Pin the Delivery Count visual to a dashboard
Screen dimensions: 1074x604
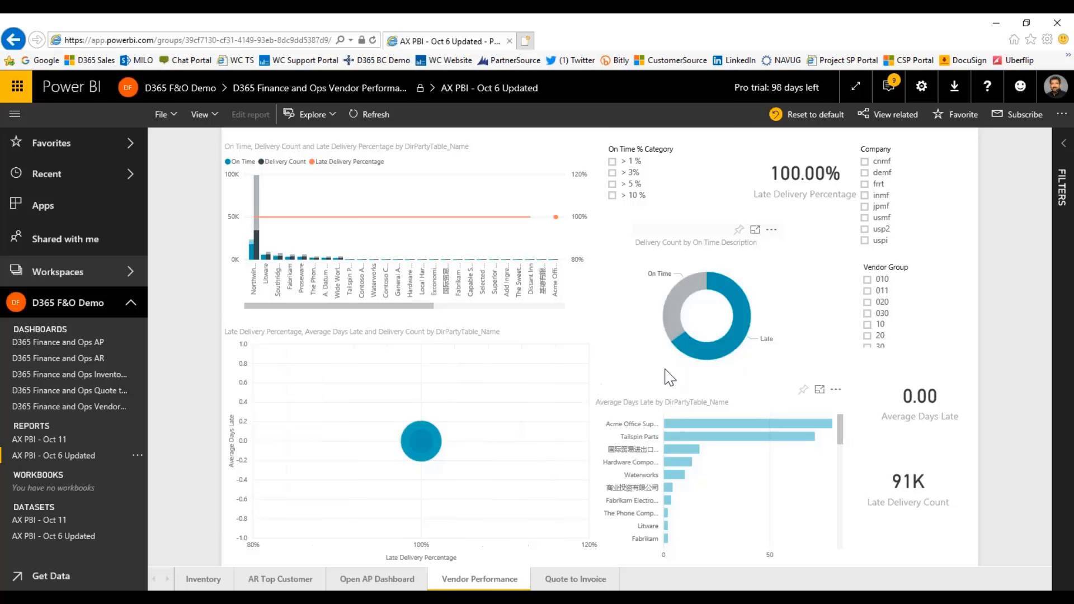tap(738, 229)
